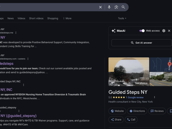
Task: Toggle MaxAI Web access switch
Action: [x=142, y=31]
